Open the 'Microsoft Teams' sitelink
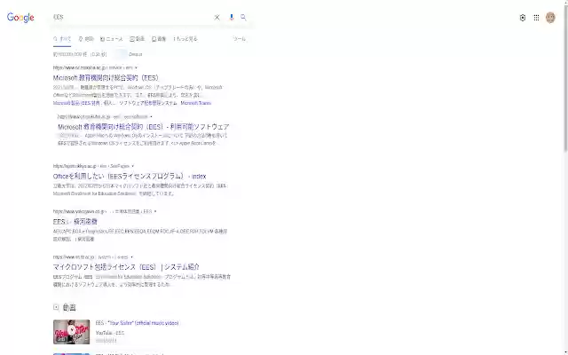Viewport: 568px width, 355px height. [195, 103]
